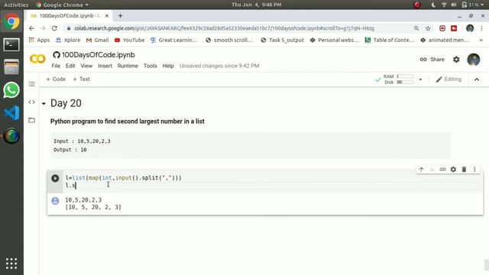Click the notebook title 100DaysOfCode.ipynb
The height and width of the screenshot is (275, 489).
pos(99,55)
